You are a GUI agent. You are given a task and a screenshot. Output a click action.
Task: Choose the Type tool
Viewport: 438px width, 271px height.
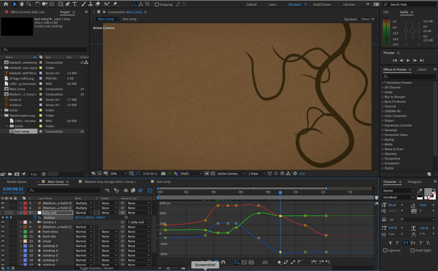pyautogui.click(x=75, y=4)
